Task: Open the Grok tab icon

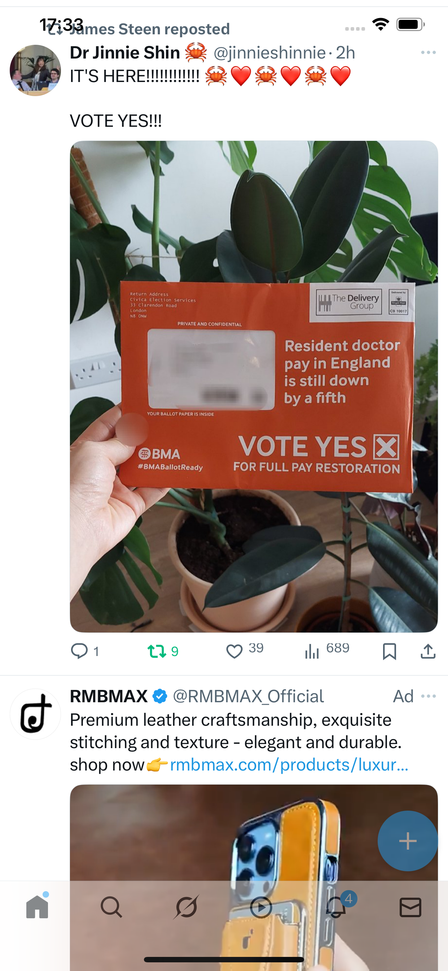Action: 186,907
